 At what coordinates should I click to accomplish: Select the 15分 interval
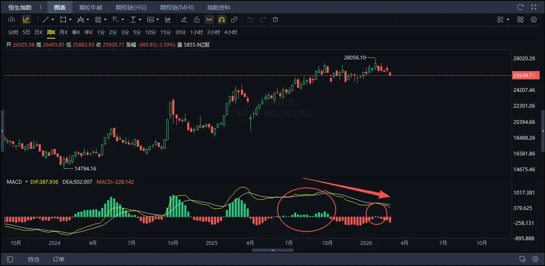pos(165,32)
